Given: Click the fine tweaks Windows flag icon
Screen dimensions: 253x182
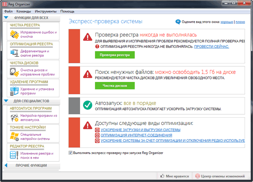Looking at the screenshot, I should click(x=14, y=137).
